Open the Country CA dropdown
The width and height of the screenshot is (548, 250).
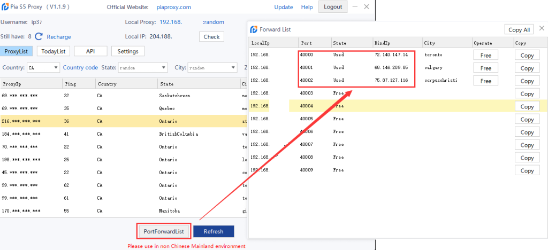click(43, 68)
